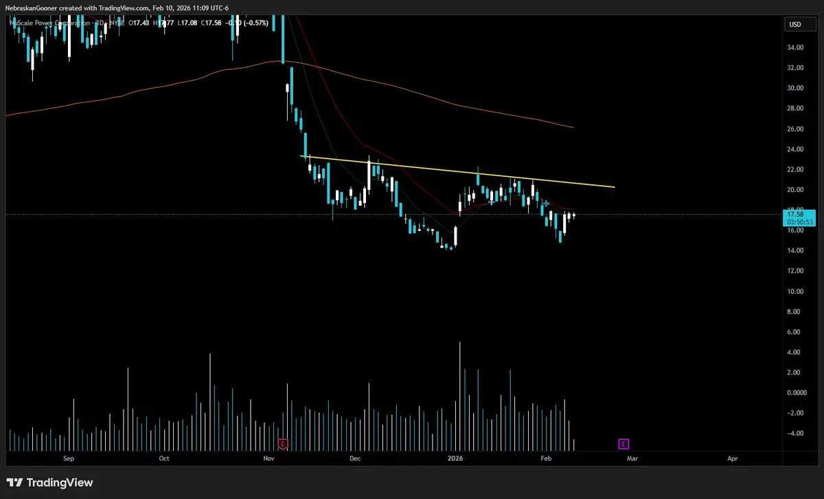Click the 14.00 price axis label
824x499 pixels.
(x=796, y=251)
